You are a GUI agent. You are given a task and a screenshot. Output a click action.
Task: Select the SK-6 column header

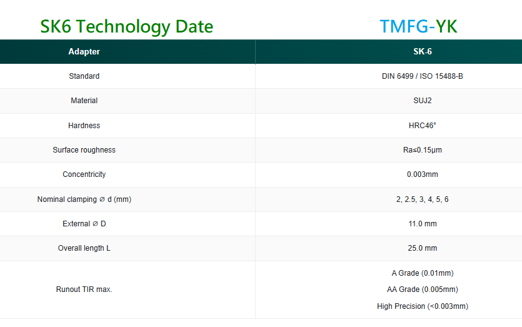tap(423, 52)
